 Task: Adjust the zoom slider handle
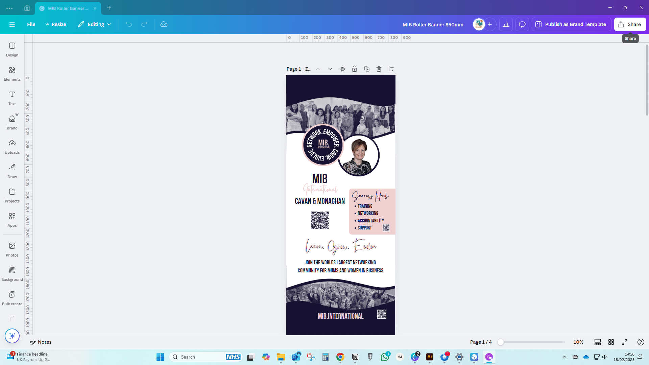[501, 342]
